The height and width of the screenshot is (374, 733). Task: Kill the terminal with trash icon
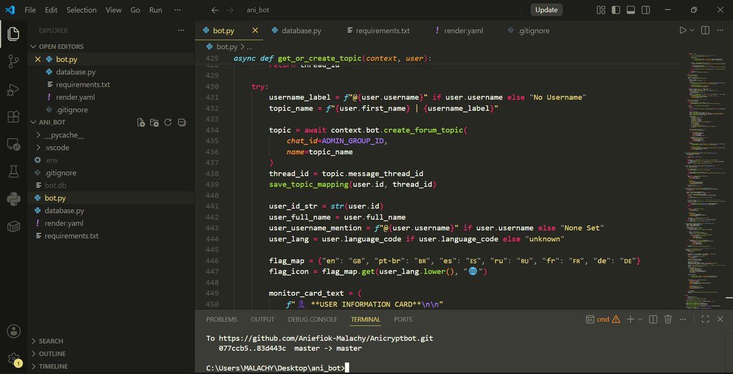point(668,319)
